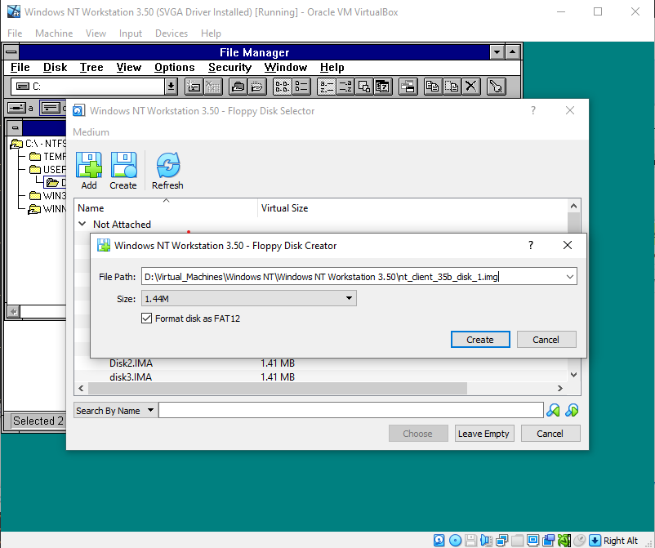Select disk3.IMA in the floppy list

131,376
